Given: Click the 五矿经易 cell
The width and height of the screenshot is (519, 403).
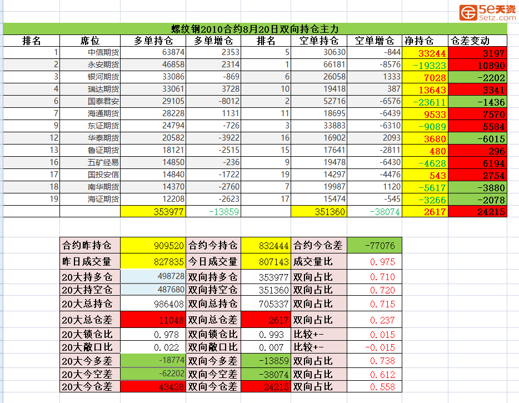Looking at the screenshot, I should (x=90, y=163).
